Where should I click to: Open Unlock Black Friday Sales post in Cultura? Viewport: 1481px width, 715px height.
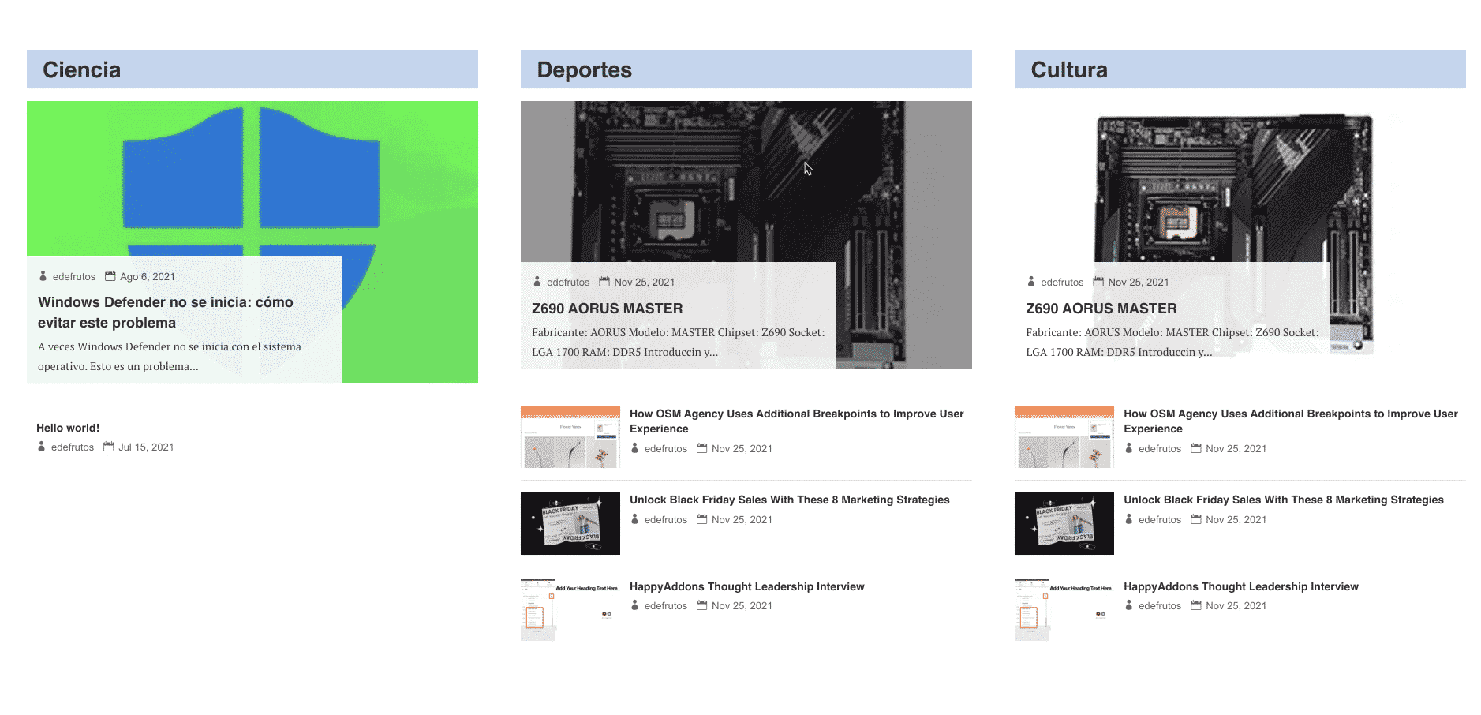1283,500
